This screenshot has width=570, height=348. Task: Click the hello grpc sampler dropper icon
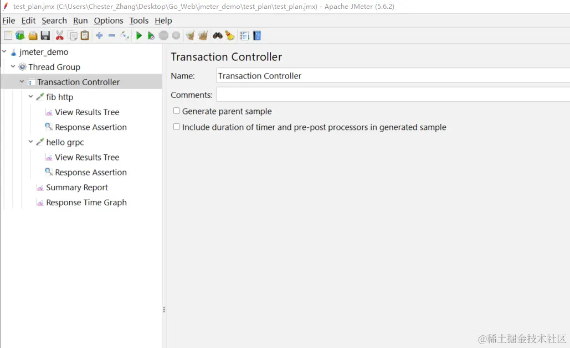click(x=40, y=142)
